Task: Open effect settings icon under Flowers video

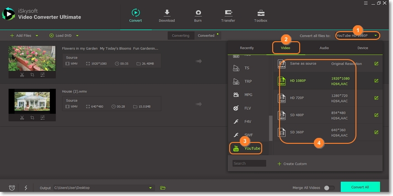Action: click(43, 75)
